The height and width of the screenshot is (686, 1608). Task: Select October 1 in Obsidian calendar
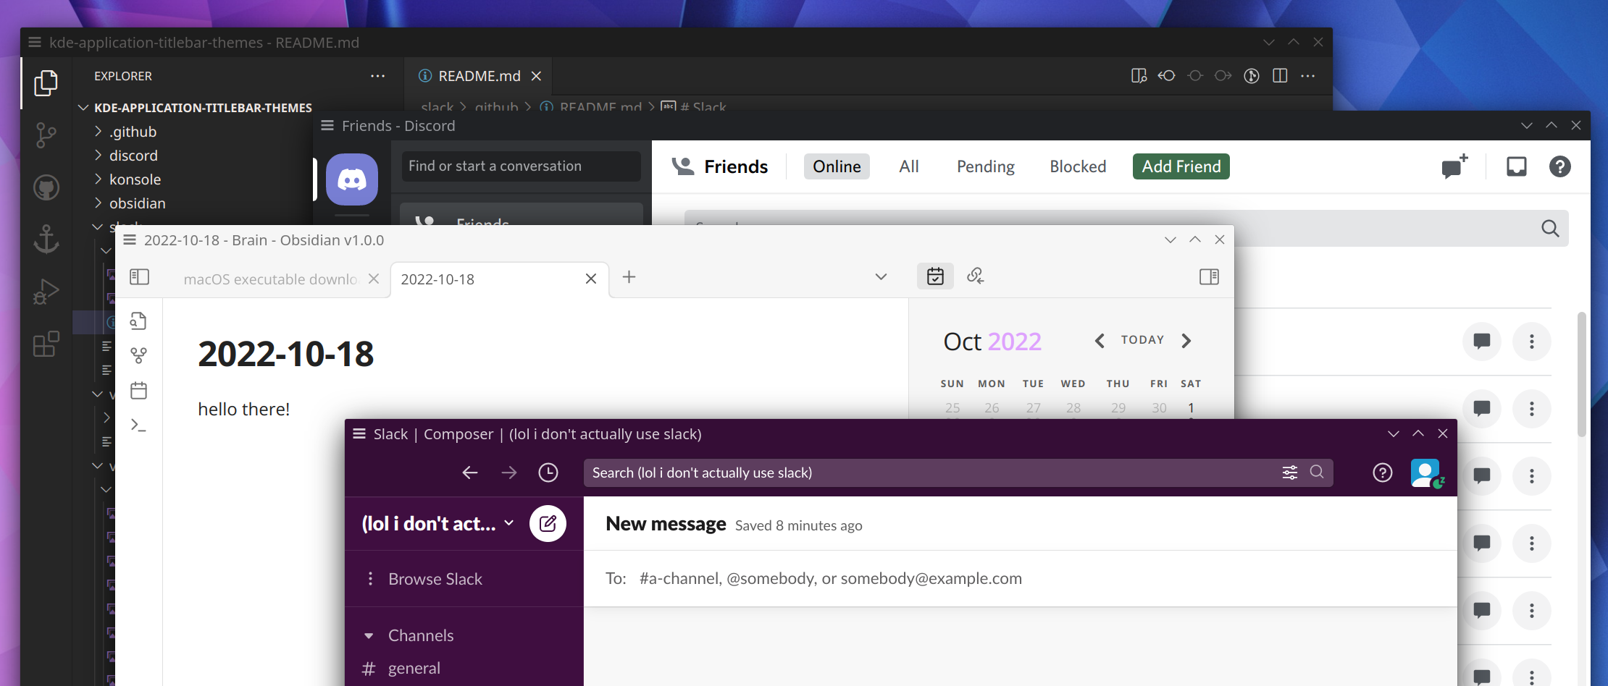point(1191,408)
